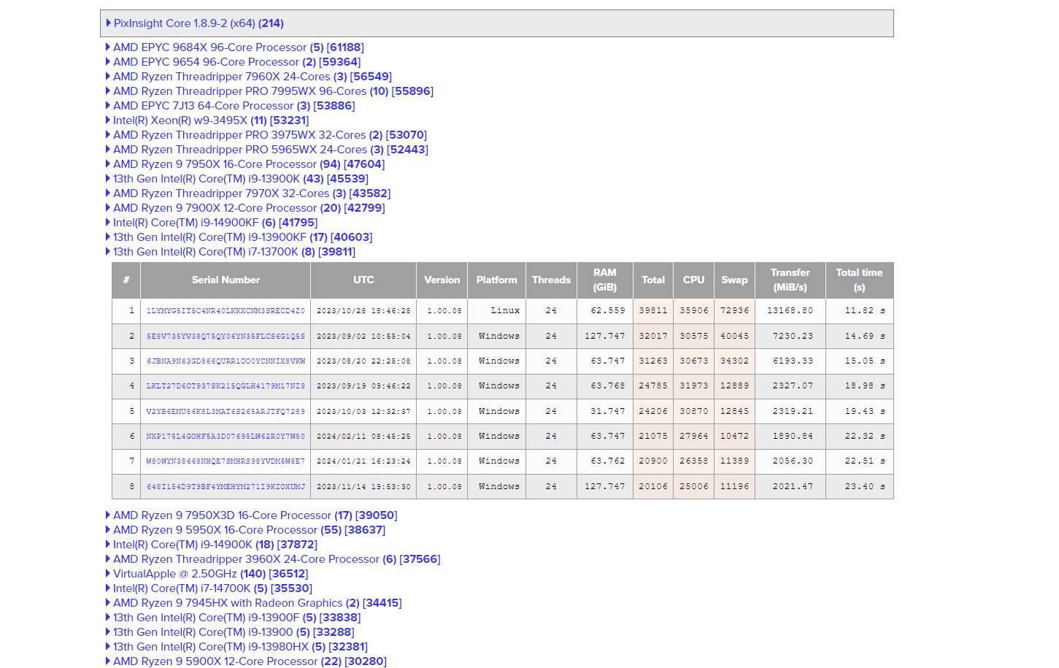The width and height of the screenshot is (1059, 668).
Task: Expand the AMD Ryzen 9 5950X 16-Core entry
Action: (x=245, y=530)
